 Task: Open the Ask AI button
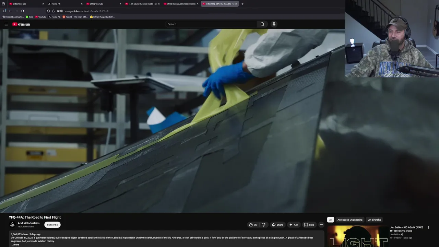[294, 225]
